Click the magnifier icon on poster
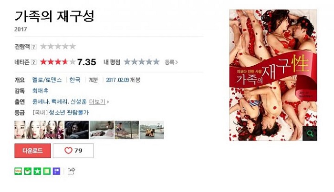The width and height of the screenshot is (334, 192). click(x=310, y=133)
